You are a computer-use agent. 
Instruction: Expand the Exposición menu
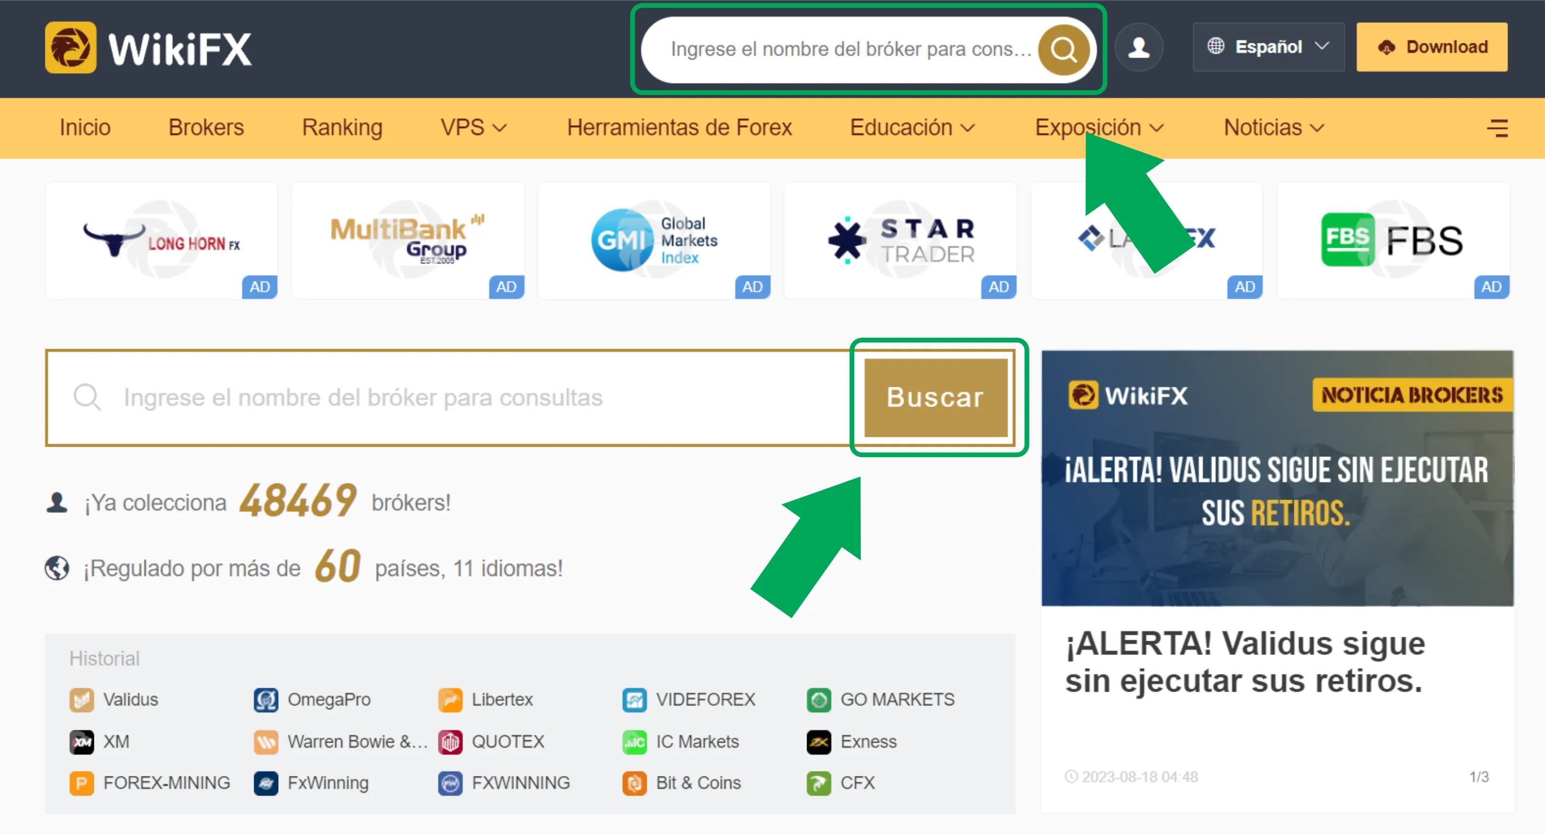pos(1100,128)
